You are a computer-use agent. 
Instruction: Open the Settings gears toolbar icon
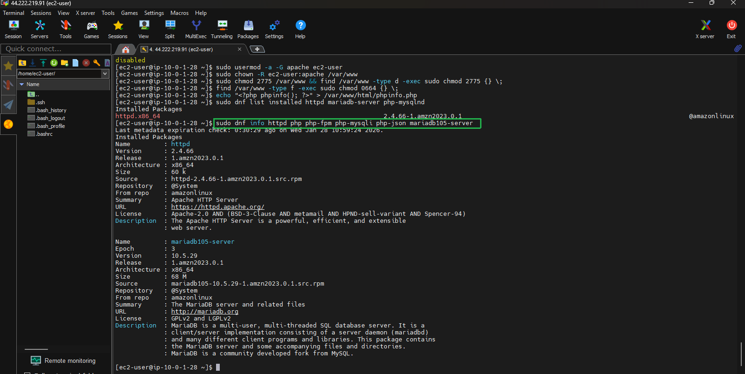coord(274,29)
